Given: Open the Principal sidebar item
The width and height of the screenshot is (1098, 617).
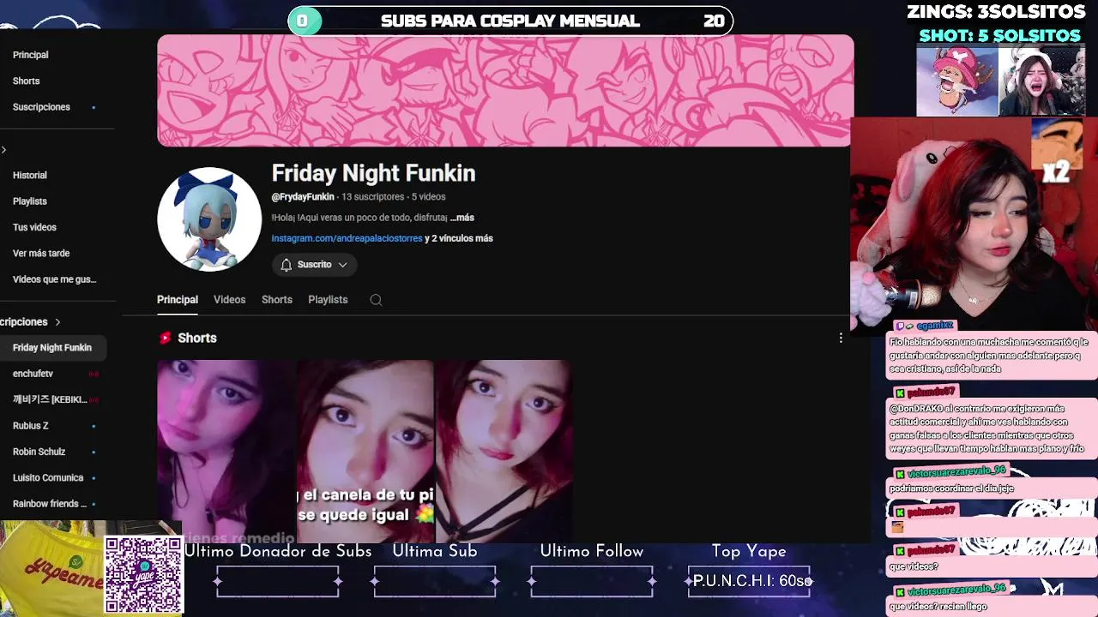Looking at the screenshot, I should (x=31, y=55).
